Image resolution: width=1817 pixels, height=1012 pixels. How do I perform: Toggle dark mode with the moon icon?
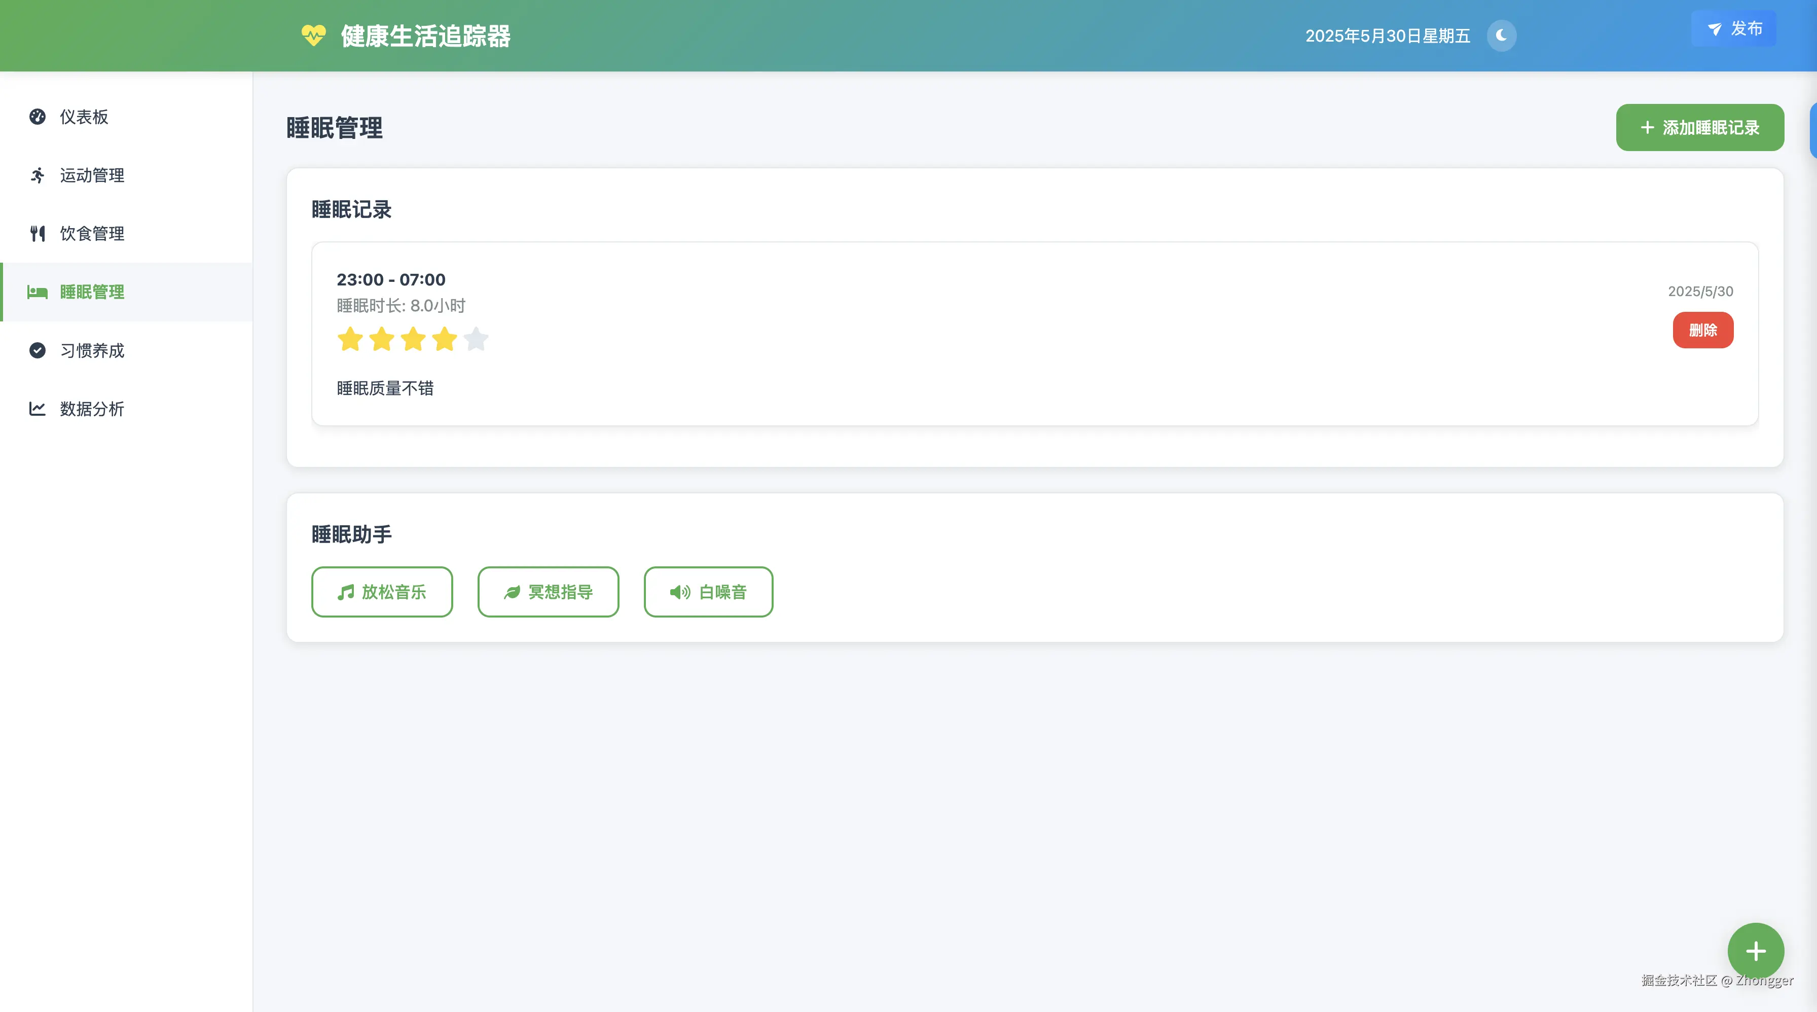tap(1501, 35)
